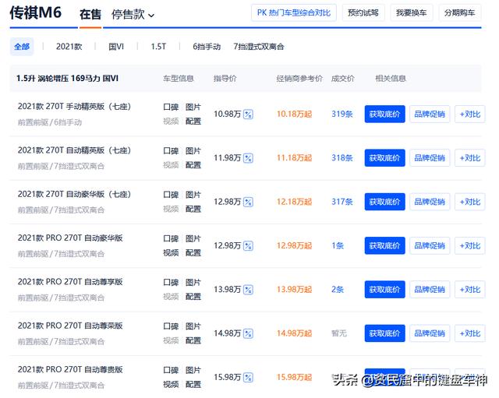The image size is (499, 398).
Task: Click 获取底价 for 270T 自动精英版
Action: point(384,158)
